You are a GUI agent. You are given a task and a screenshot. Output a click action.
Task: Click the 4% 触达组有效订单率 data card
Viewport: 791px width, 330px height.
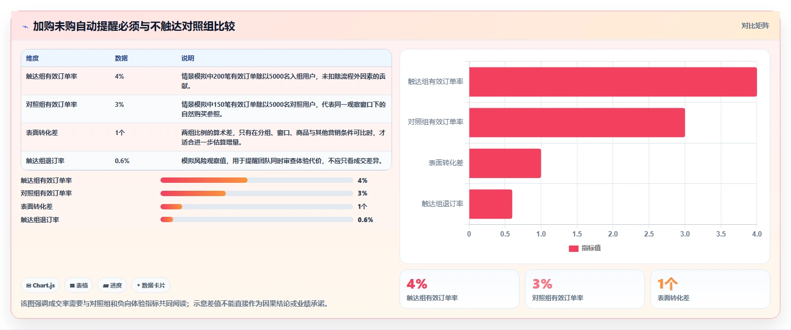point(459,289)
